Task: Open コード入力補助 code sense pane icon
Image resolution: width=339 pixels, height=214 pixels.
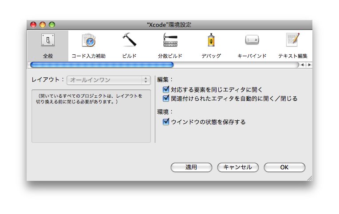Action: click(89, 40)
